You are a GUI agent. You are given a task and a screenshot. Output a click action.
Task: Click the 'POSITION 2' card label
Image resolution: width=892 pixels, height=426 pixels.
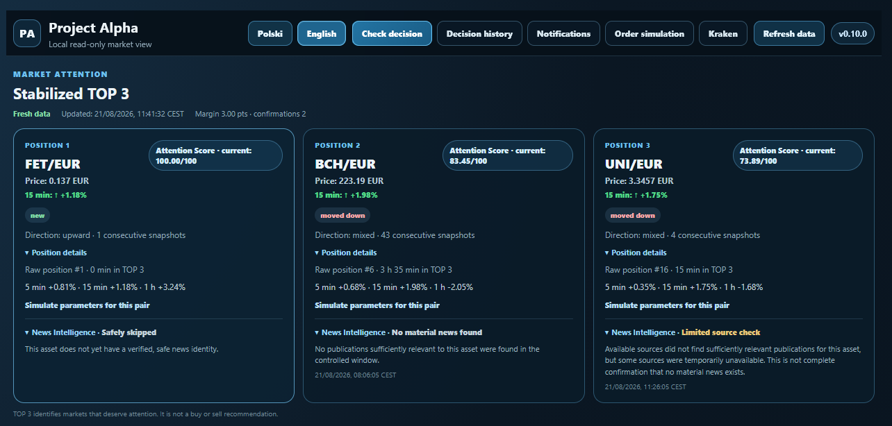tap(338, 146)
